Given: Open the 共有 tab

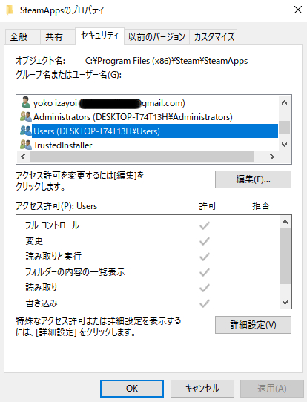Looking at the screenshot, I should (57, 36).
